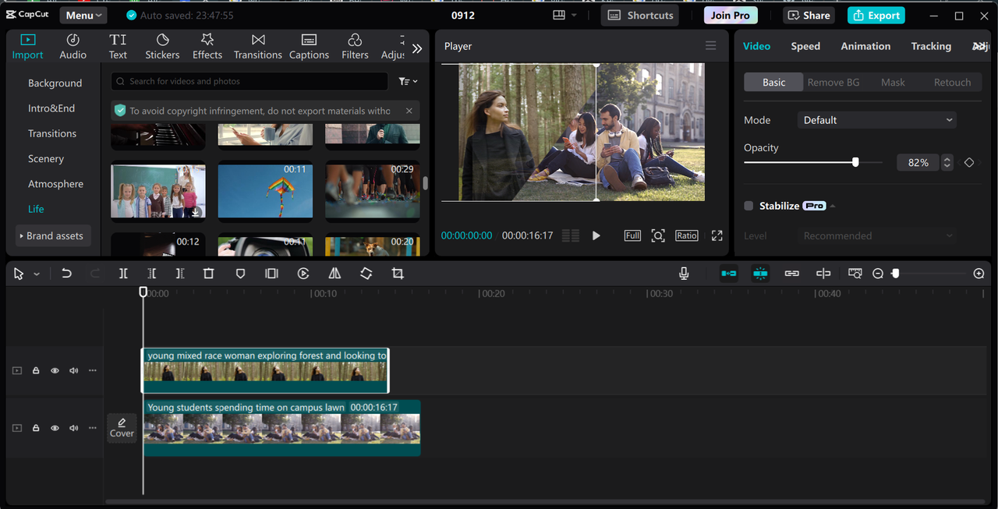Open the Player panel menu icon

point(710,46)
